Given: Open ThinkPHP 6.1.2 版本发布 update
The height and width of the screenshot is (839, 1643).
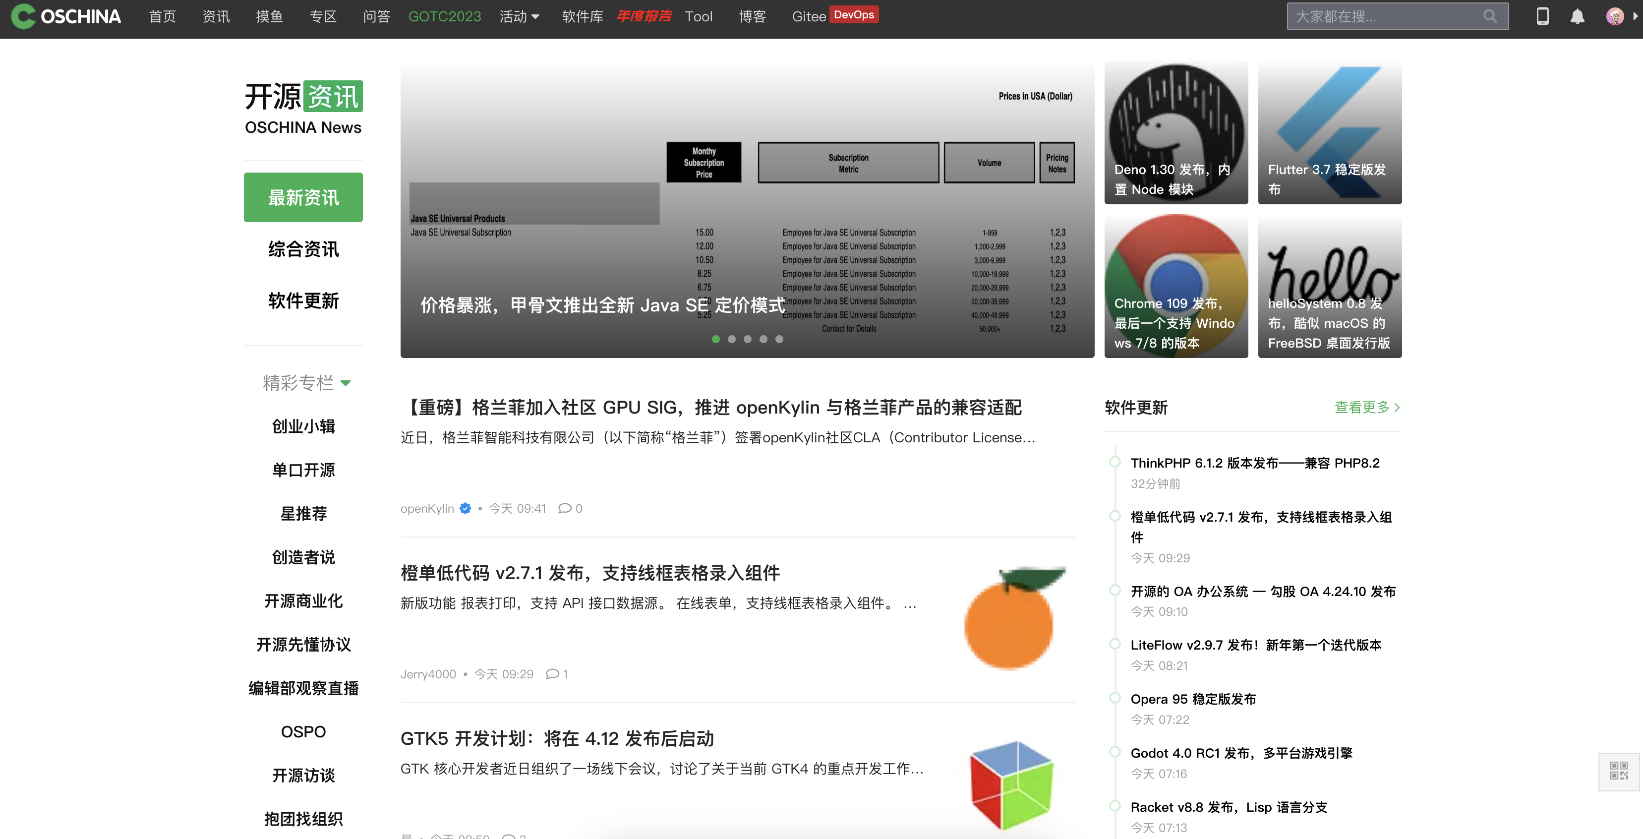Looking at the screenshot, I should tap(1255, 463).
